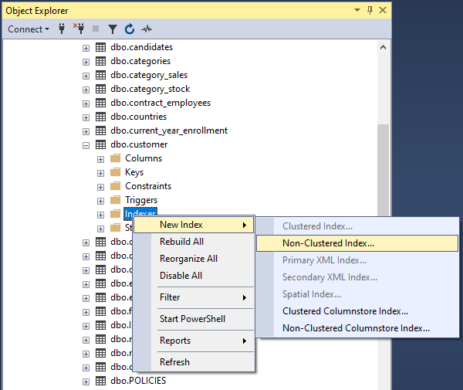
Task: Select Clustered Columnstore Index... option
Action: [345, 311]
